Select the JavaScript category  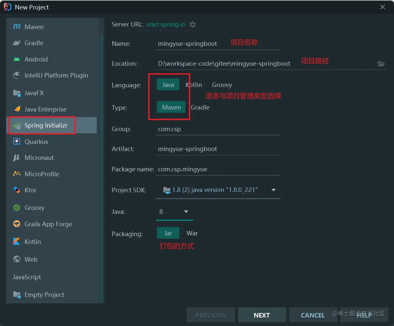click(x=27, y=277)
